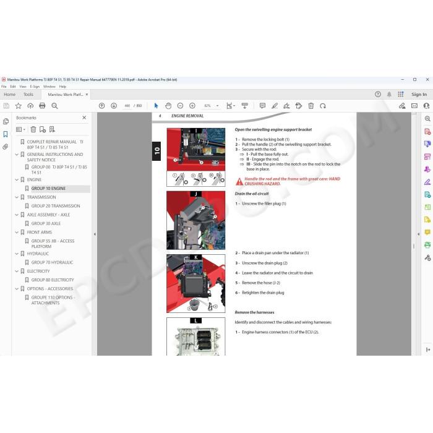
Task: Collapse the TRANSMISSION bookmark section
Action: [17, 197]
